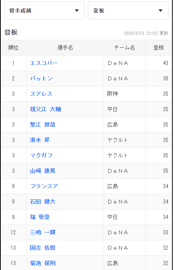Viewport: 175px width, 270px height.
Task: Open 祖父江 大輔 player page
Action: tap(45, 109)
